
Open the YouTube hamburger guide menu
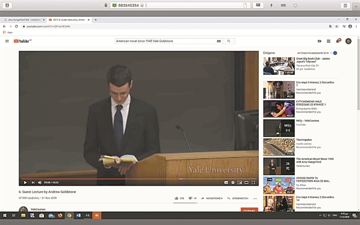pyautogui.click(x=7, y=41)
